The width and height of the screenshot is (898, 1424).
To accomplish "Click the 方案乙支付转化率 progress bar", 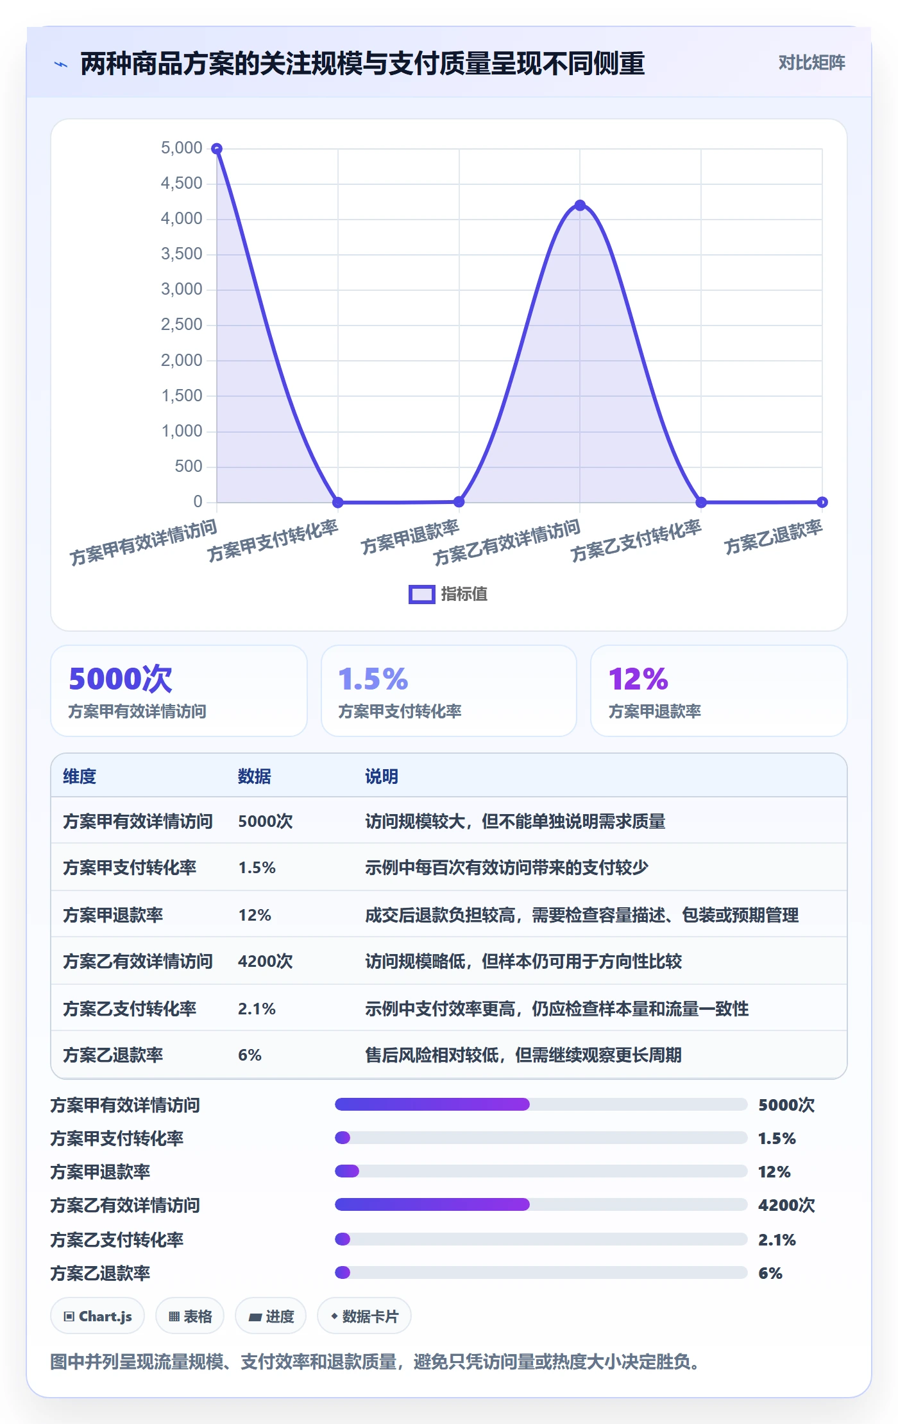I will tap(541, 1239).
